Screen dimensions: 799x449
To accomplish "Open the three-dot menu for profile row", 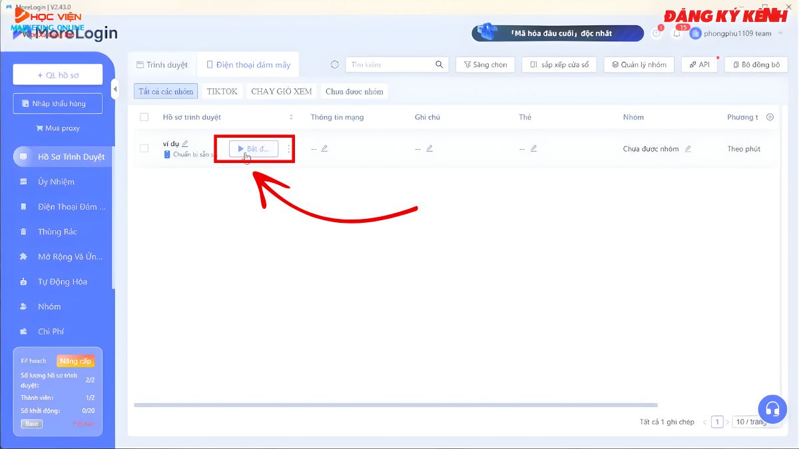I will pos(289,149).
